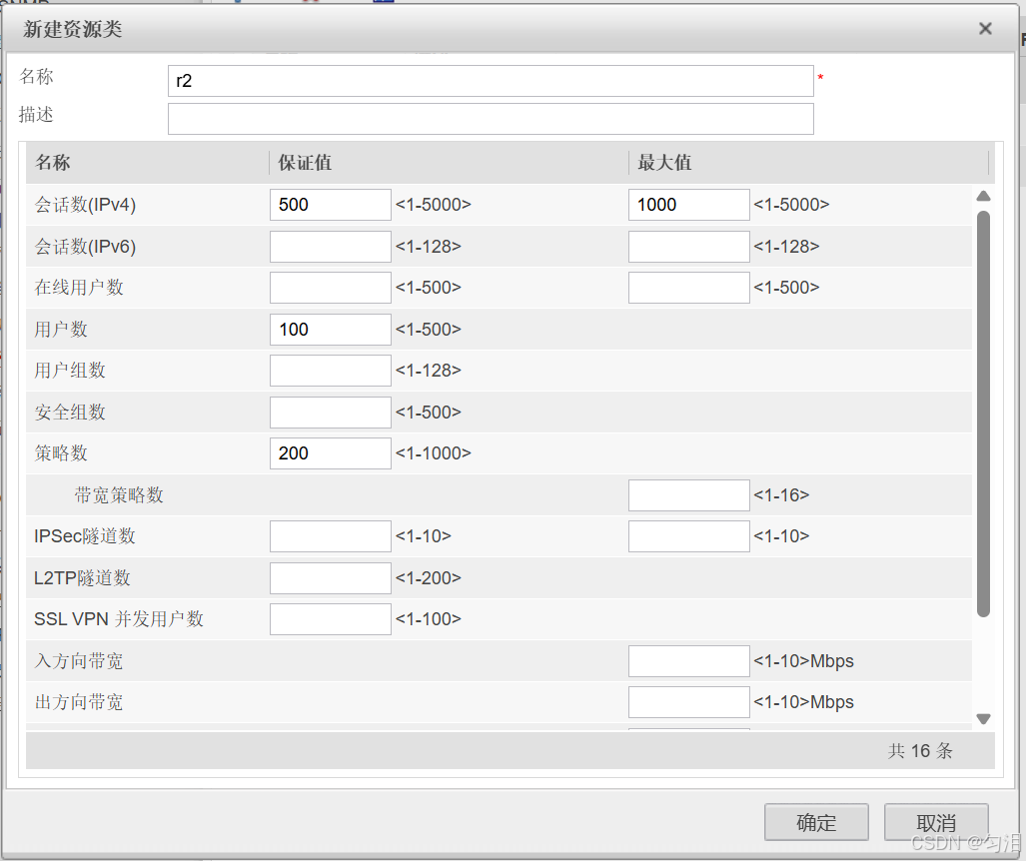Click 出方向带宽 maximum value field
The width and height of the screenshot is (1026, 861).
[x=689, y=702]
